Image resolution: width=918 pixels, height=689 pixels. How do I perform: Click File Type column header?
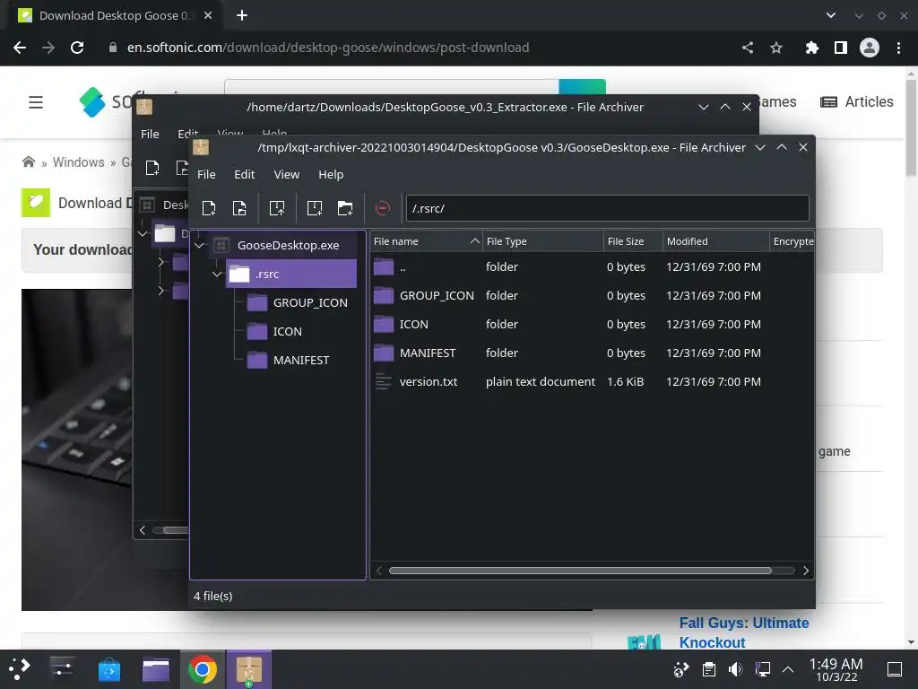coord(542,240)
